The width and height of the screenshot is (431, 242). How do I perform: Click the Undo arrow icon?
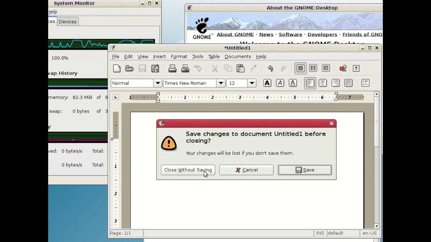click(x=270, y=69)
